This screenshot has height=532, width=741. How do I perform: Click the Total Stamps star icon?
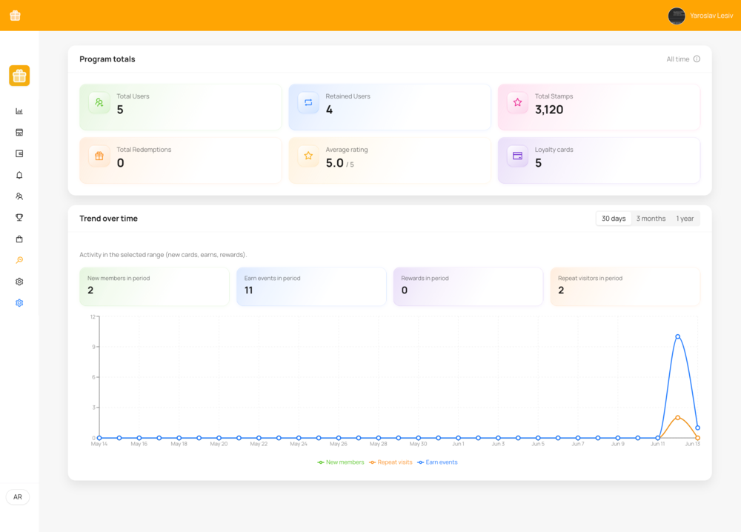517,102
